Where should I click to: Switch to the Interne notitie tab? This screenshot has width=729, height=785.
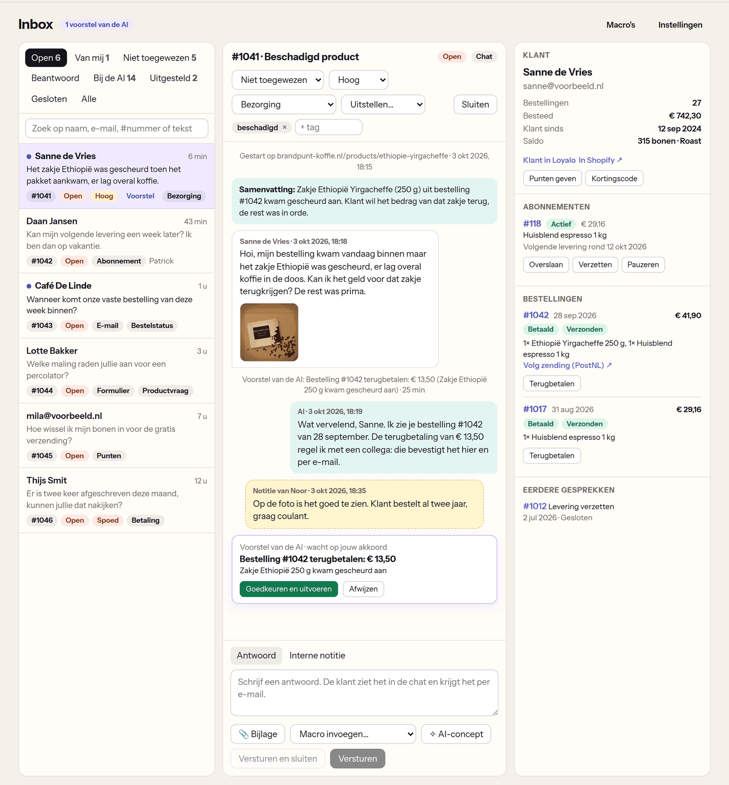317,656
